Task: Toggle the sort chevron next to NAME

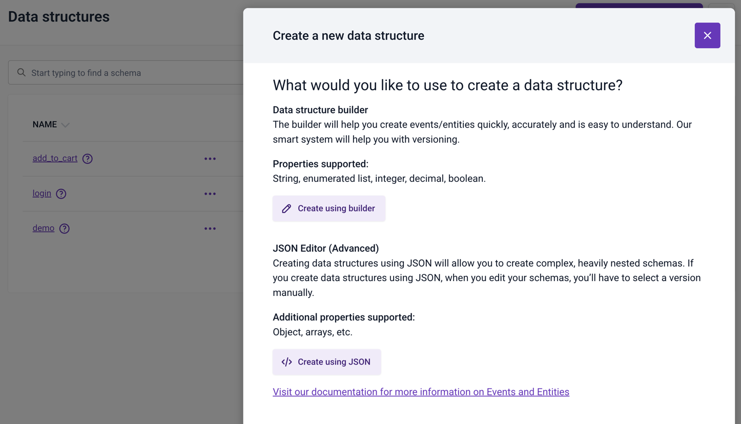Action: (x=65, y=125)
